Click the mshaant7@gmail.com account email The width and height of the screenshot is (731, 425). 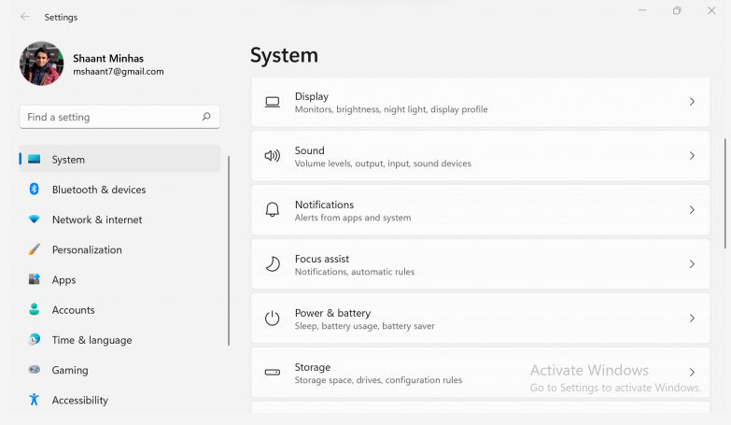coord(119,71)
